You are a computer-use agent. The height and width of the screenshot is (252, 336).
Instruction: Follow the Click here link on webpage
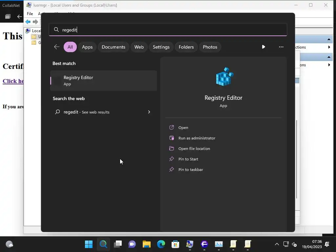[x=13, y=81]
